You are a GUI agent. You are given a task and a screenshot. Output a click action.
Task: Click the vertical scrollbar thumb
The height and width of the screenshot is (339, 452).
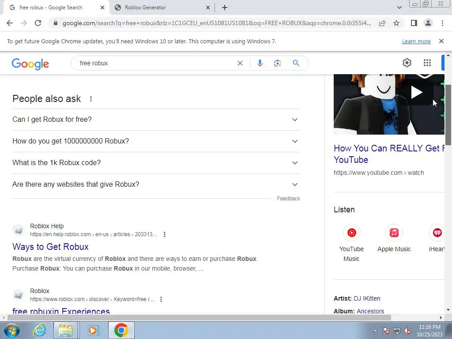click(x=448, y=115)
